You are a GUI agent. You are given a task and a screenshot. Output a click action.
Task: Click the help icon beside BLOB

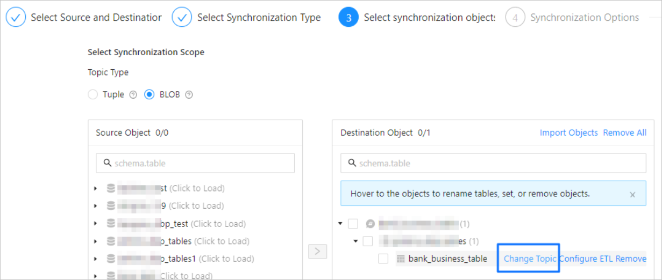189,95
